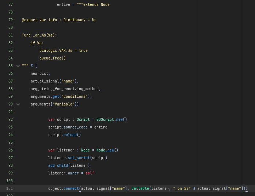Place cursor on 'Dialogic.VAR.%s = true'
This screenshot has width=255, height=196.
pos(64,50)
